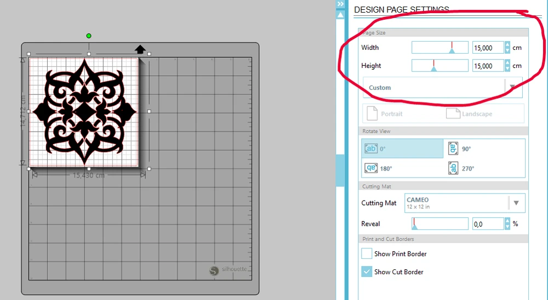548x300 pixels.
Task: Click the Reveal slider track
Action: [x=440, y=223]
